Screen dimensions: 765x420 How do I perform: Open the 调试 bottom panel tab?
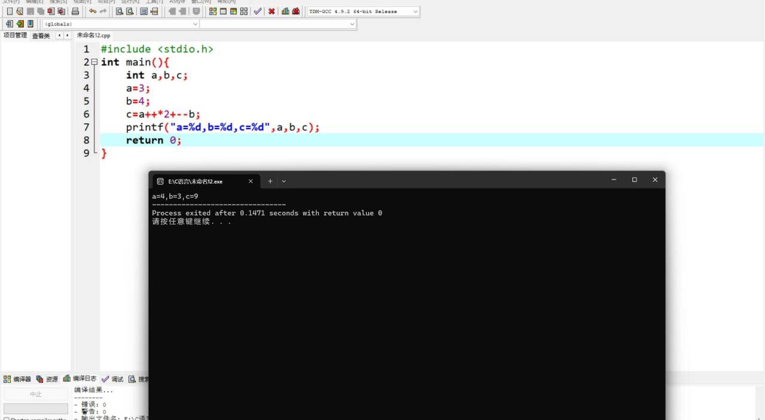[x=112, y=379]
